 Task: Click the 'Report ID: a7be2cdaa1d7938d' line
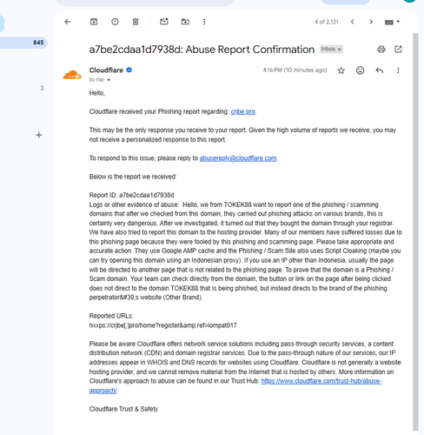coord(131,195)
